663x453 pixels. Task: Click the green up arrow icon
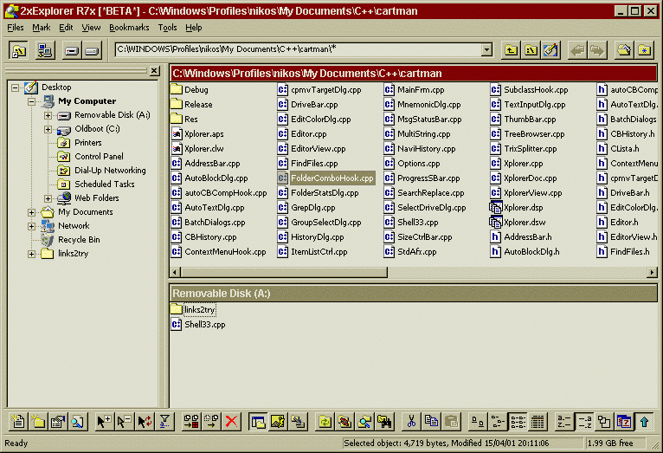[643, 422]
